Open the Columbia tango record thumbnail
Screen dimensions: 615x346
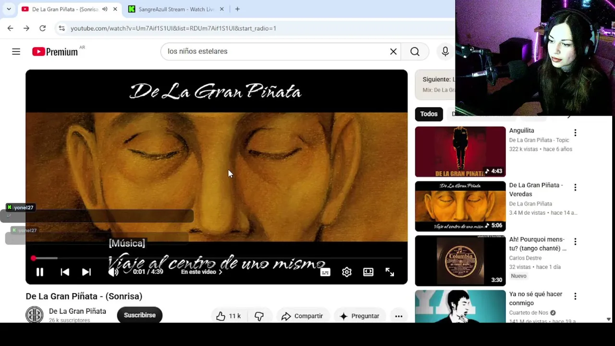tap(460, 261)
